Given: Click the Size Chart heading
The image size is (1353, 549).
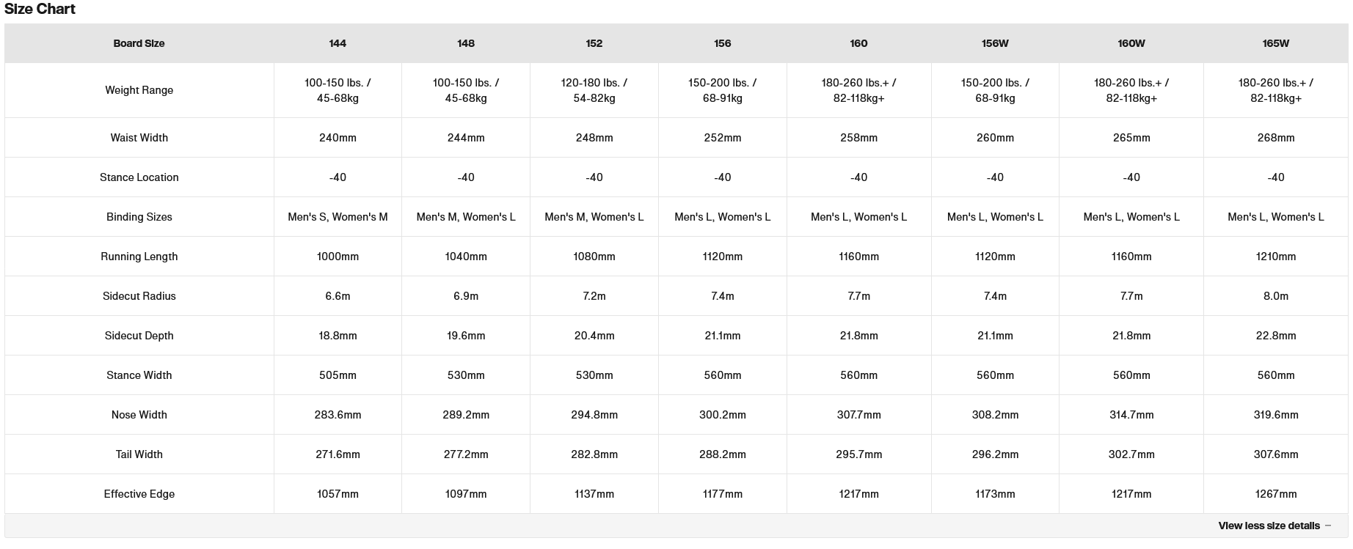Looking at the screenshot, I should pyautogui.click(x=40, y=9).
